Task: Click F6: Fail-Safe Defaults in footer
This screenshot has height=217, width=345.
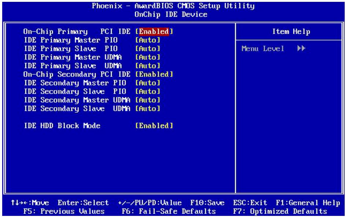Action: point(169,211)
